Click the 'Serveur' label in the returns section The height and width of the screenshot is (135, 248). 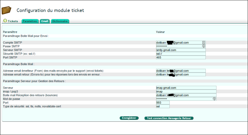point(8,88)
